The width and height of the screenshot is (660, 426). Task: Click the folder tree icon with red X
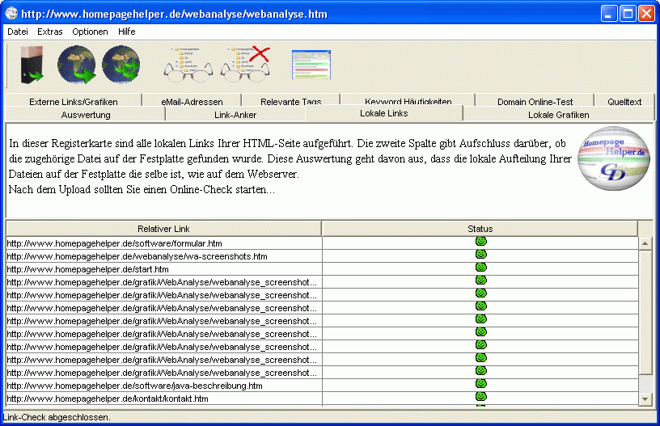(245, 64)
